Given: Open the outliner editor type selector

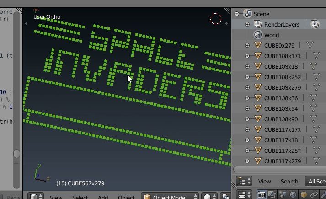Looking at the screenshot, I should 244,181.
